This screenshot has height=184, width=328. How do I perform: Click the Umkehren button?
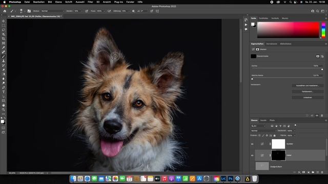(x=307, y=98)
